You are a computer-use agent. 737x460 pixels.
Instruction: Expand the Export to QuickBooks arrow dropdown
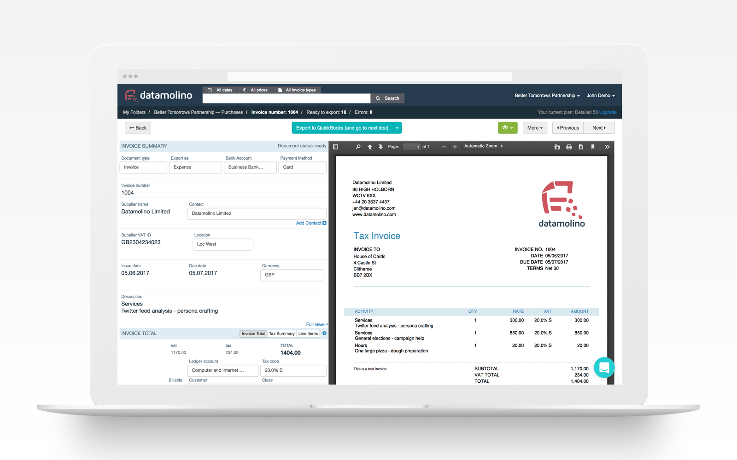pos(397,128)
